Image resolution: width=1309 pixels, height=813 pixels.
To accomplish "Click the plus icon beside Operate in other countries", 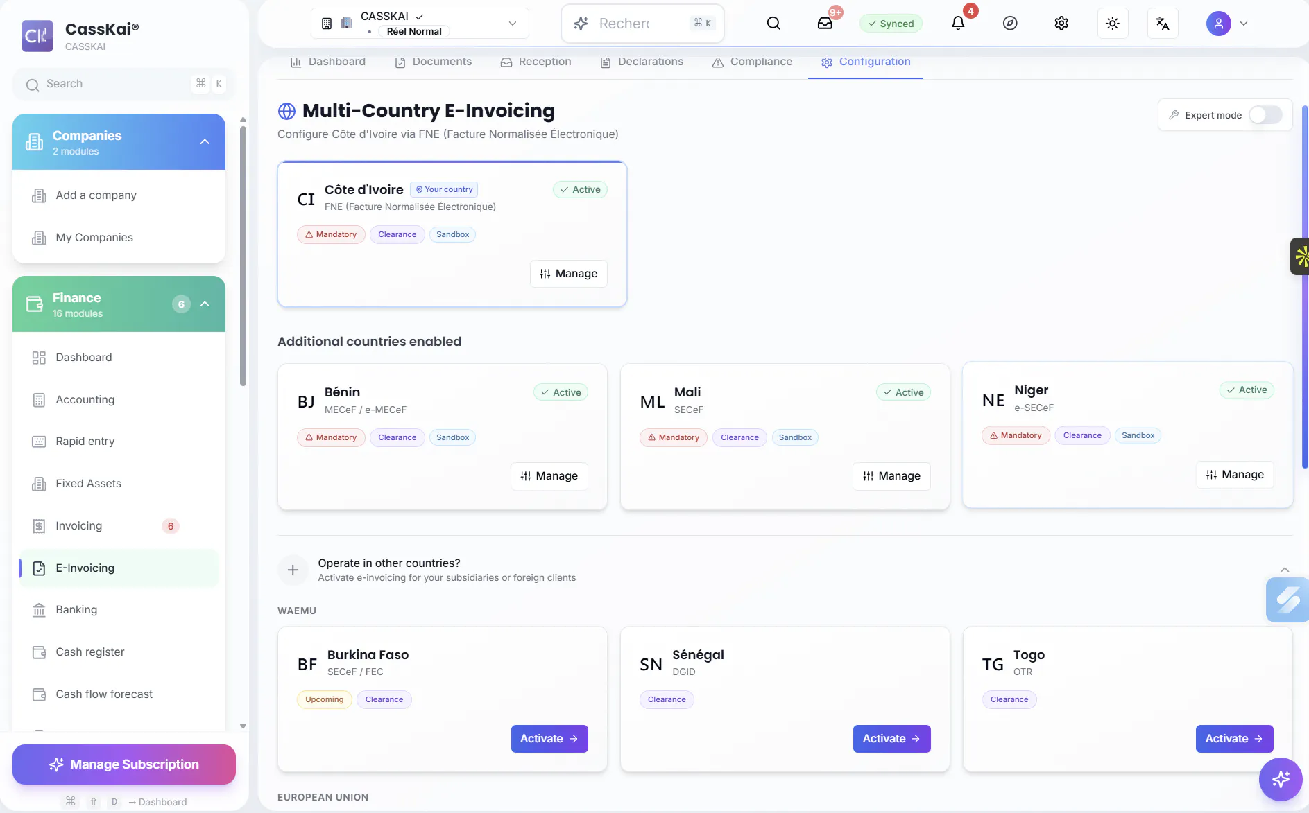I will [293, 570].
